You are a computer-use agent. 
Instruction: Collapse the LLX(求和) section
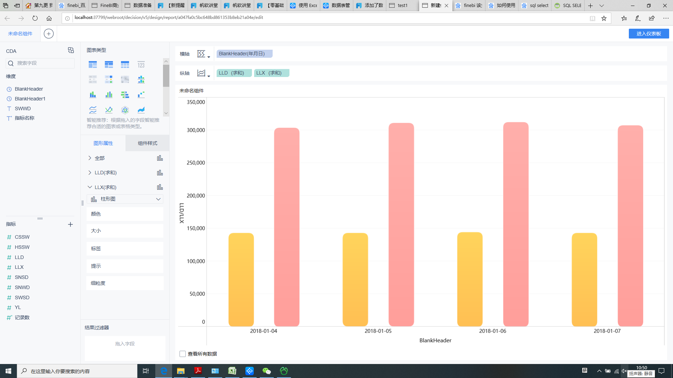pos(90,187)
